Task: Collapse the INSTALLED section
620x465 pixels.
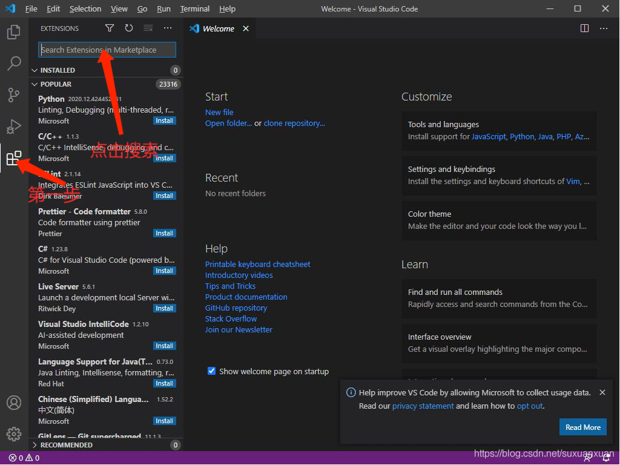Action: (x=35, y=70)
